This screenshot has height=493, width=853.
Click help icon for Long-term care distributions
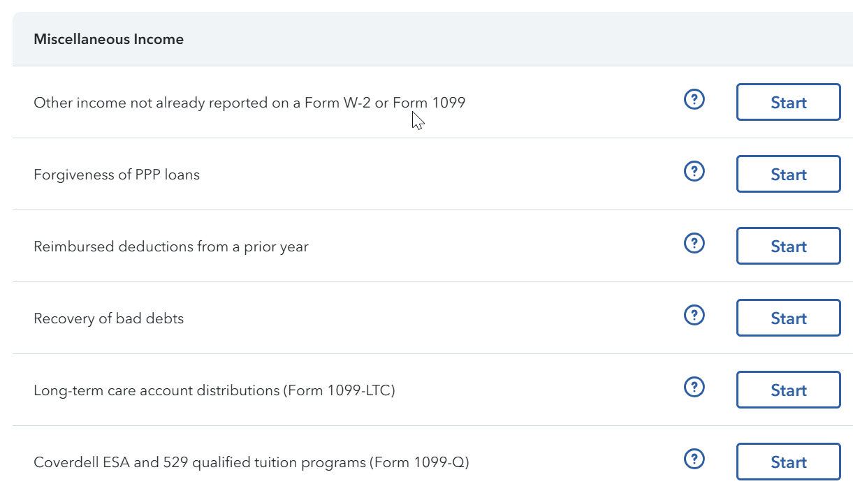pos(694,388)
